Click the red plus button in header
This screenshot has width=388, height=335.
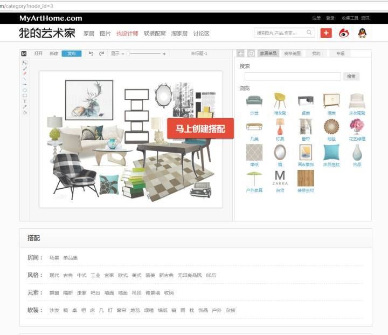[x=326, y=33]
